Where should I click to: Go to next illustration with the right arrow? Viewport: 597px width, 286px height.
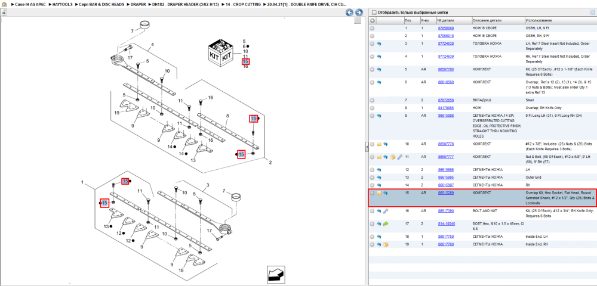tap(358, 13)
